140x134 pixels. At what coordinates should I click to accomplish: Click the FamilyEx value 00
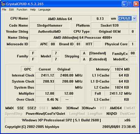coord(133,53)
